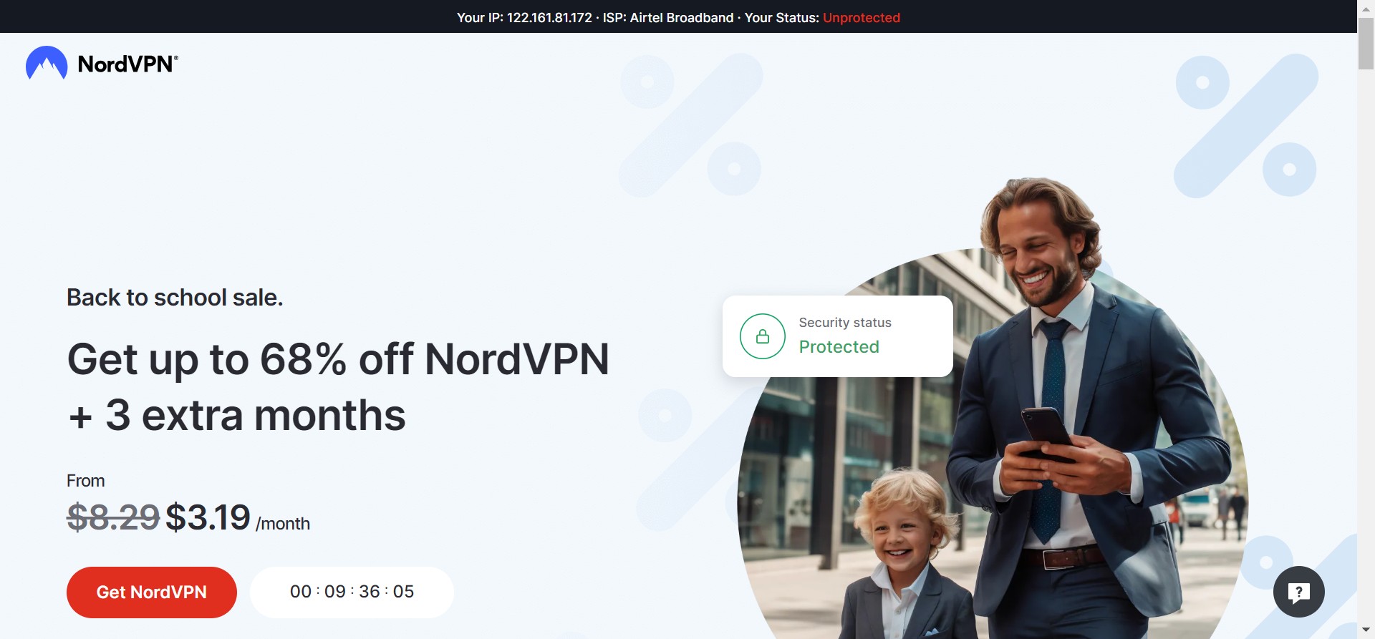Viewport: 1375px width, 639px height.
Task: Click the green padlock security icon
Action: click(763, 336)
